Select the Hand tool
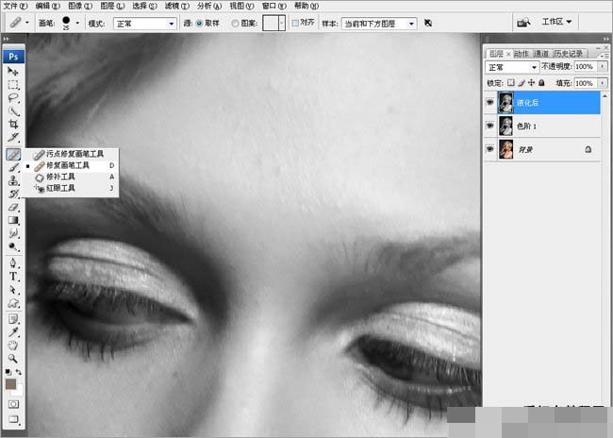613x438 pixels. point(14,345)
